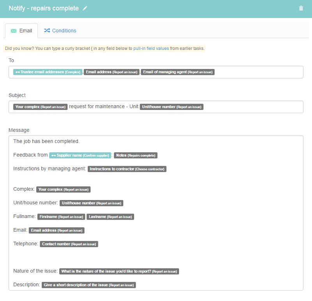Follow the pull-in field values link
Screen dimensions: 312x301
tap(151, 48)
